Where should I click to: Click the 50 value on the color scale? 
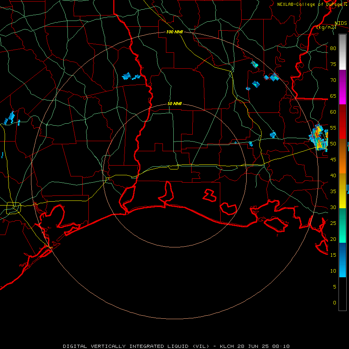coord(333,144)
